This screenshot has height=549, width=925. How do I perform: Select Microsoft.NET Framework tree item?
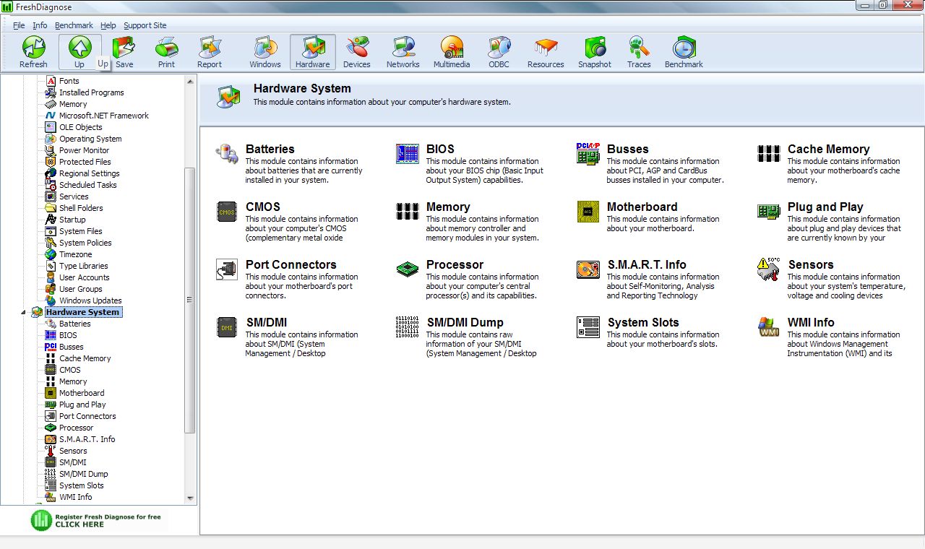tap(103, 116)
